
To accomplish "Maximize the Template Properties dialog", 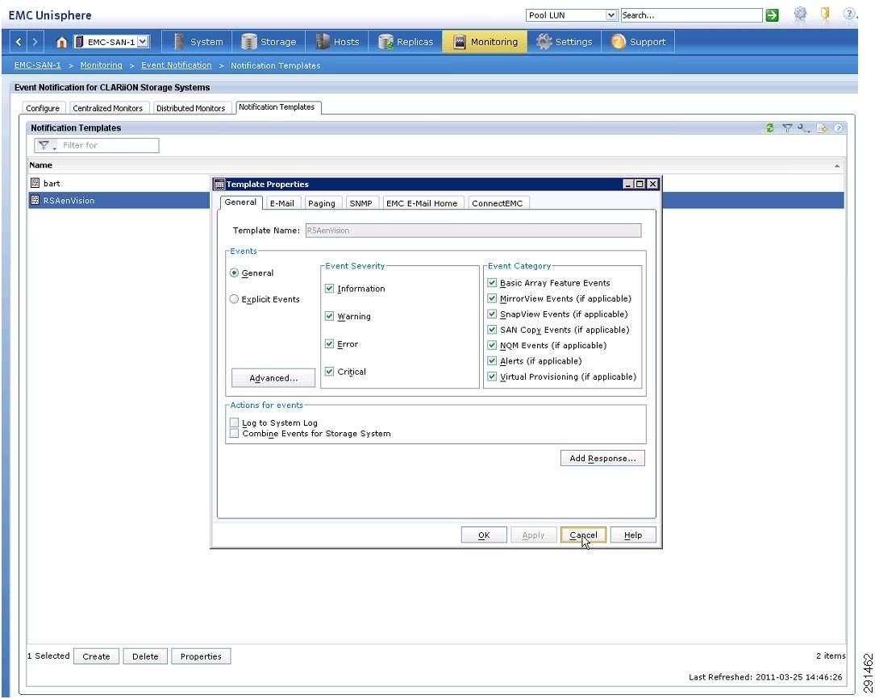I will point(640,184).
